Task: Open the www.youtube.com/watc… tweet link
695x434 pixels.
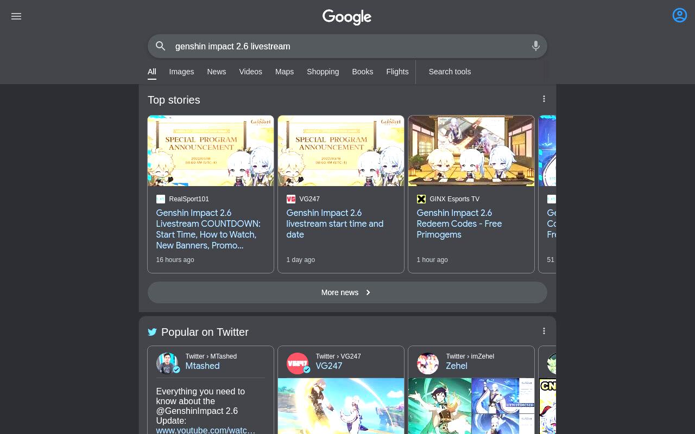Action: pos(206,430)
